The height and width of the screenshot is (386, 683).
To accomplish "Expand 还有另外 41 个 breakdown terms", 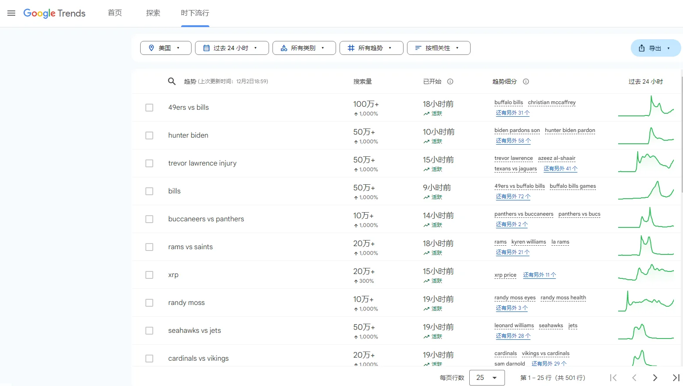I will (x=561, y=169).
